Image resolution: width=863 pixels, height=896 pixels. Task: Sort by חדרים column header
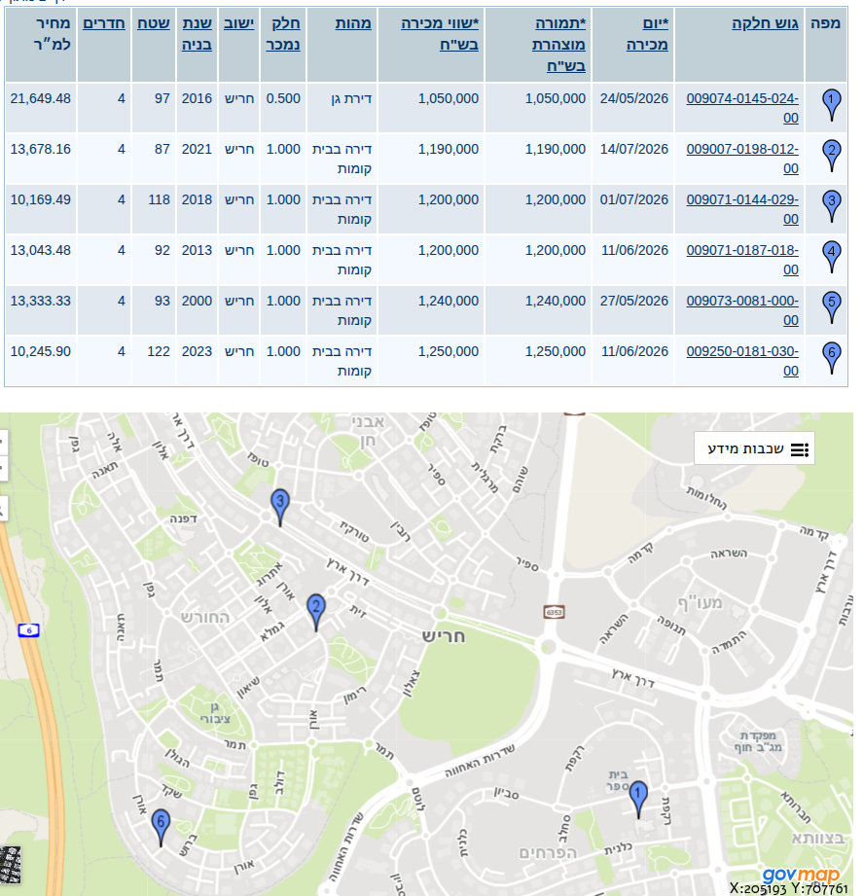click(104, 23)
